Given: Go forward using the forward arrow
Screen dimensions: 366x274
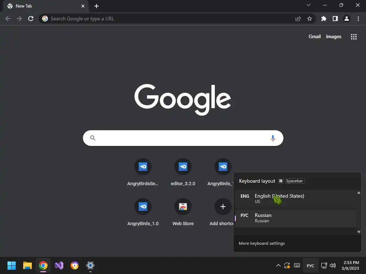Looking at the screenshot, I should pyautogui.click(x=19, y=19).
